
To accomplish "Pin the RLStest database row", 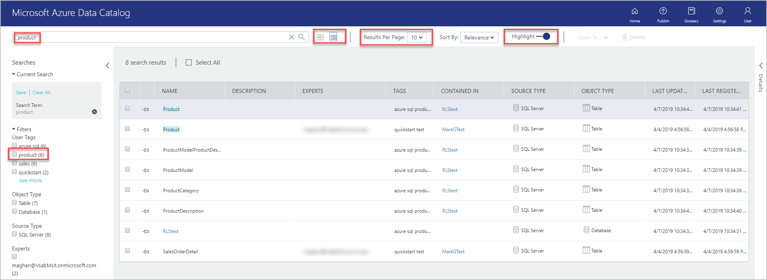I will (146, 231).
